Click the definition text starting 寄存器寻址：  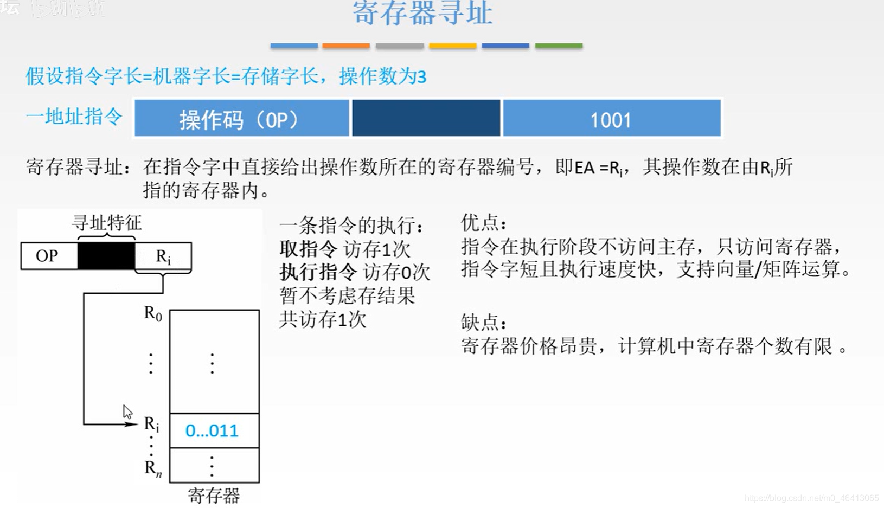coord(409,178)
